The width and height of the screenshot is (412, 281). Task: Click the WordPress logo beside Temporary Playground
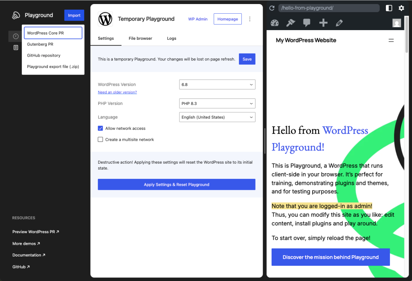[105, 19]
